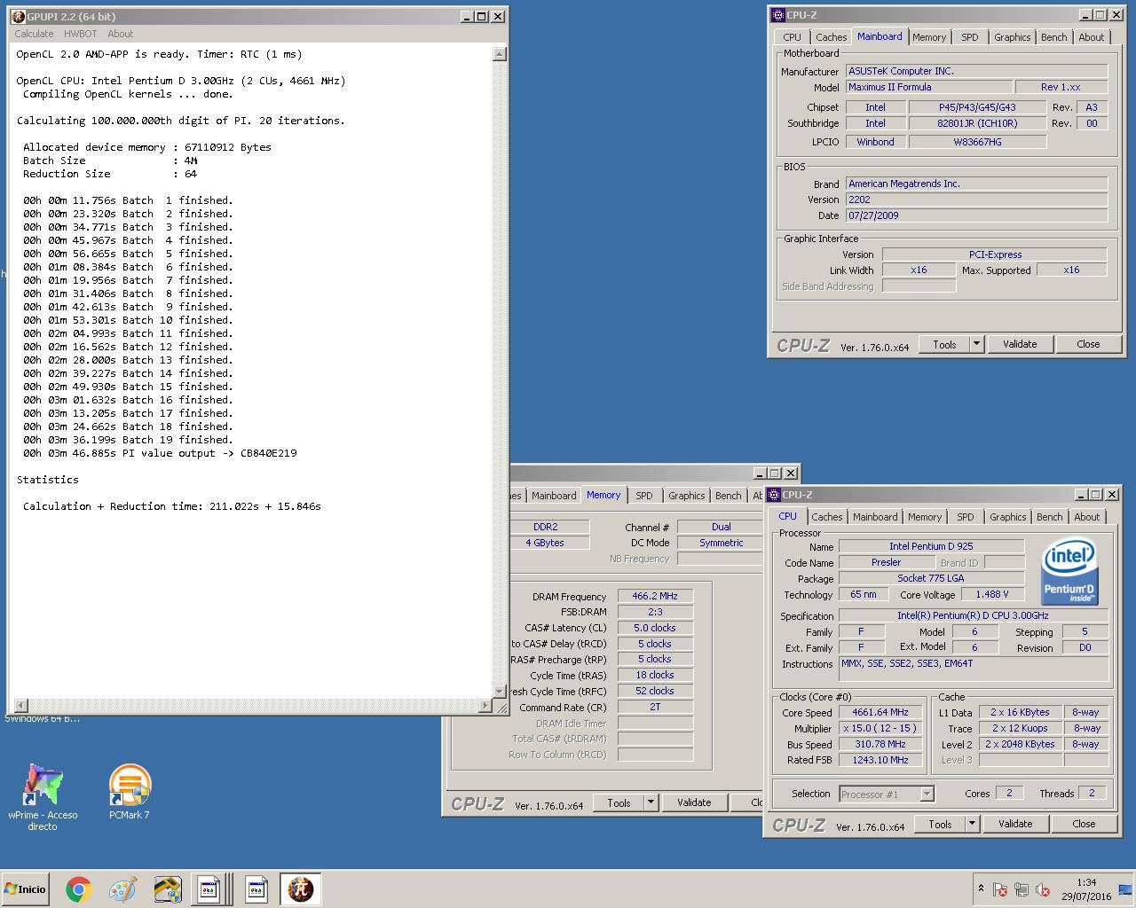The height and width of the screenshot is (908, 1136).
Task: Click the FSB:DRAM 2:3 value
Action: 655,612
